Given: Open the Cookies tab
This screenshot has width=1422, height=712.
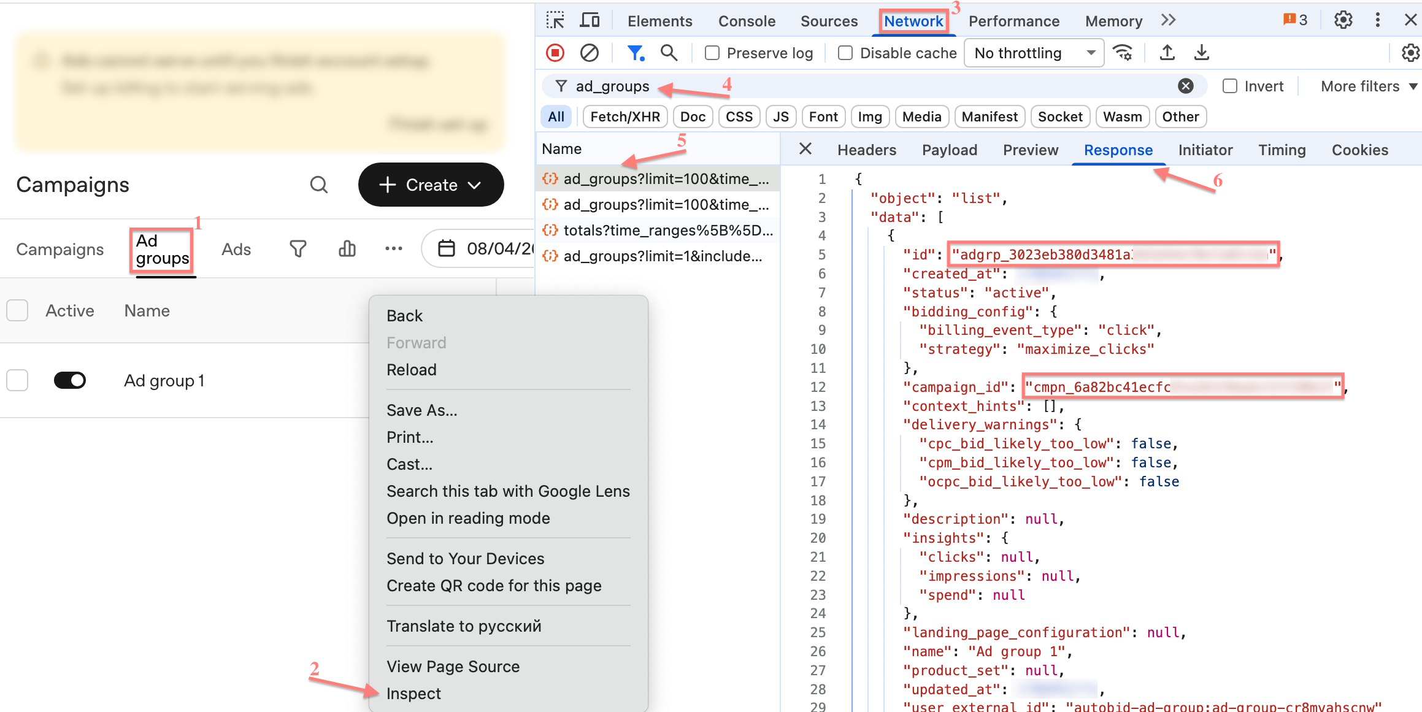Looking at the screenshot, I should [1359, 150].
